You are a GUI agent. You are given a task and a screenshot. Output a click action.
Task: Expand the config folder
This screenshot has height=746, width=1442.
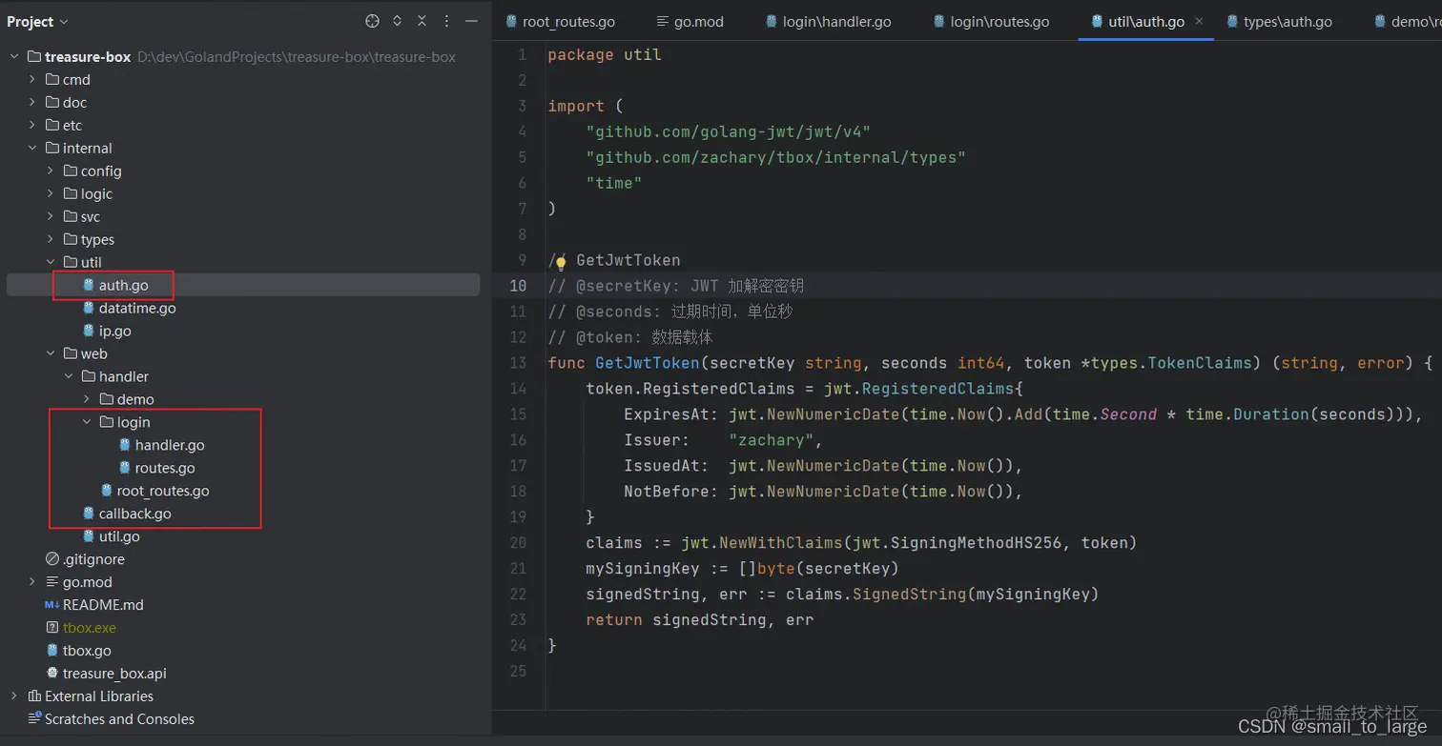51,171
